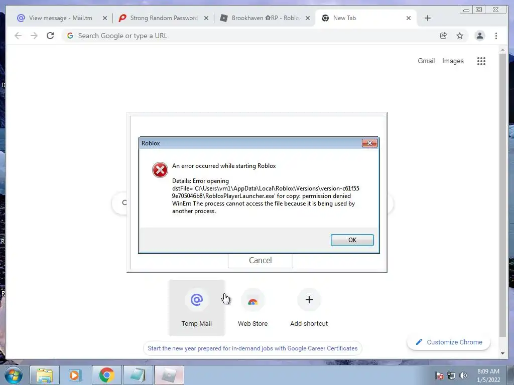Click the Cancel button behind the error dialog
Image resolution: width=514 pixels, height=385 pixels.
click(261, 260)
